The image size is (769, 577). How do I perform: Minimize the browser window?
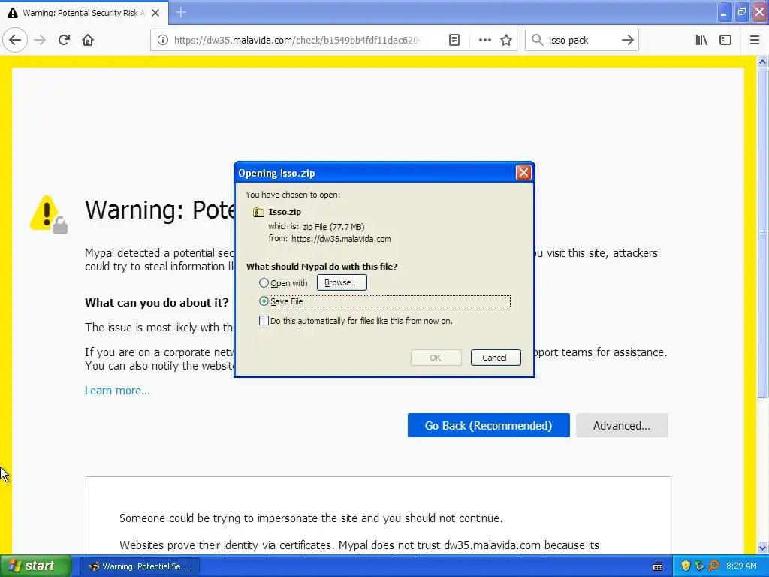pos(724,12)
